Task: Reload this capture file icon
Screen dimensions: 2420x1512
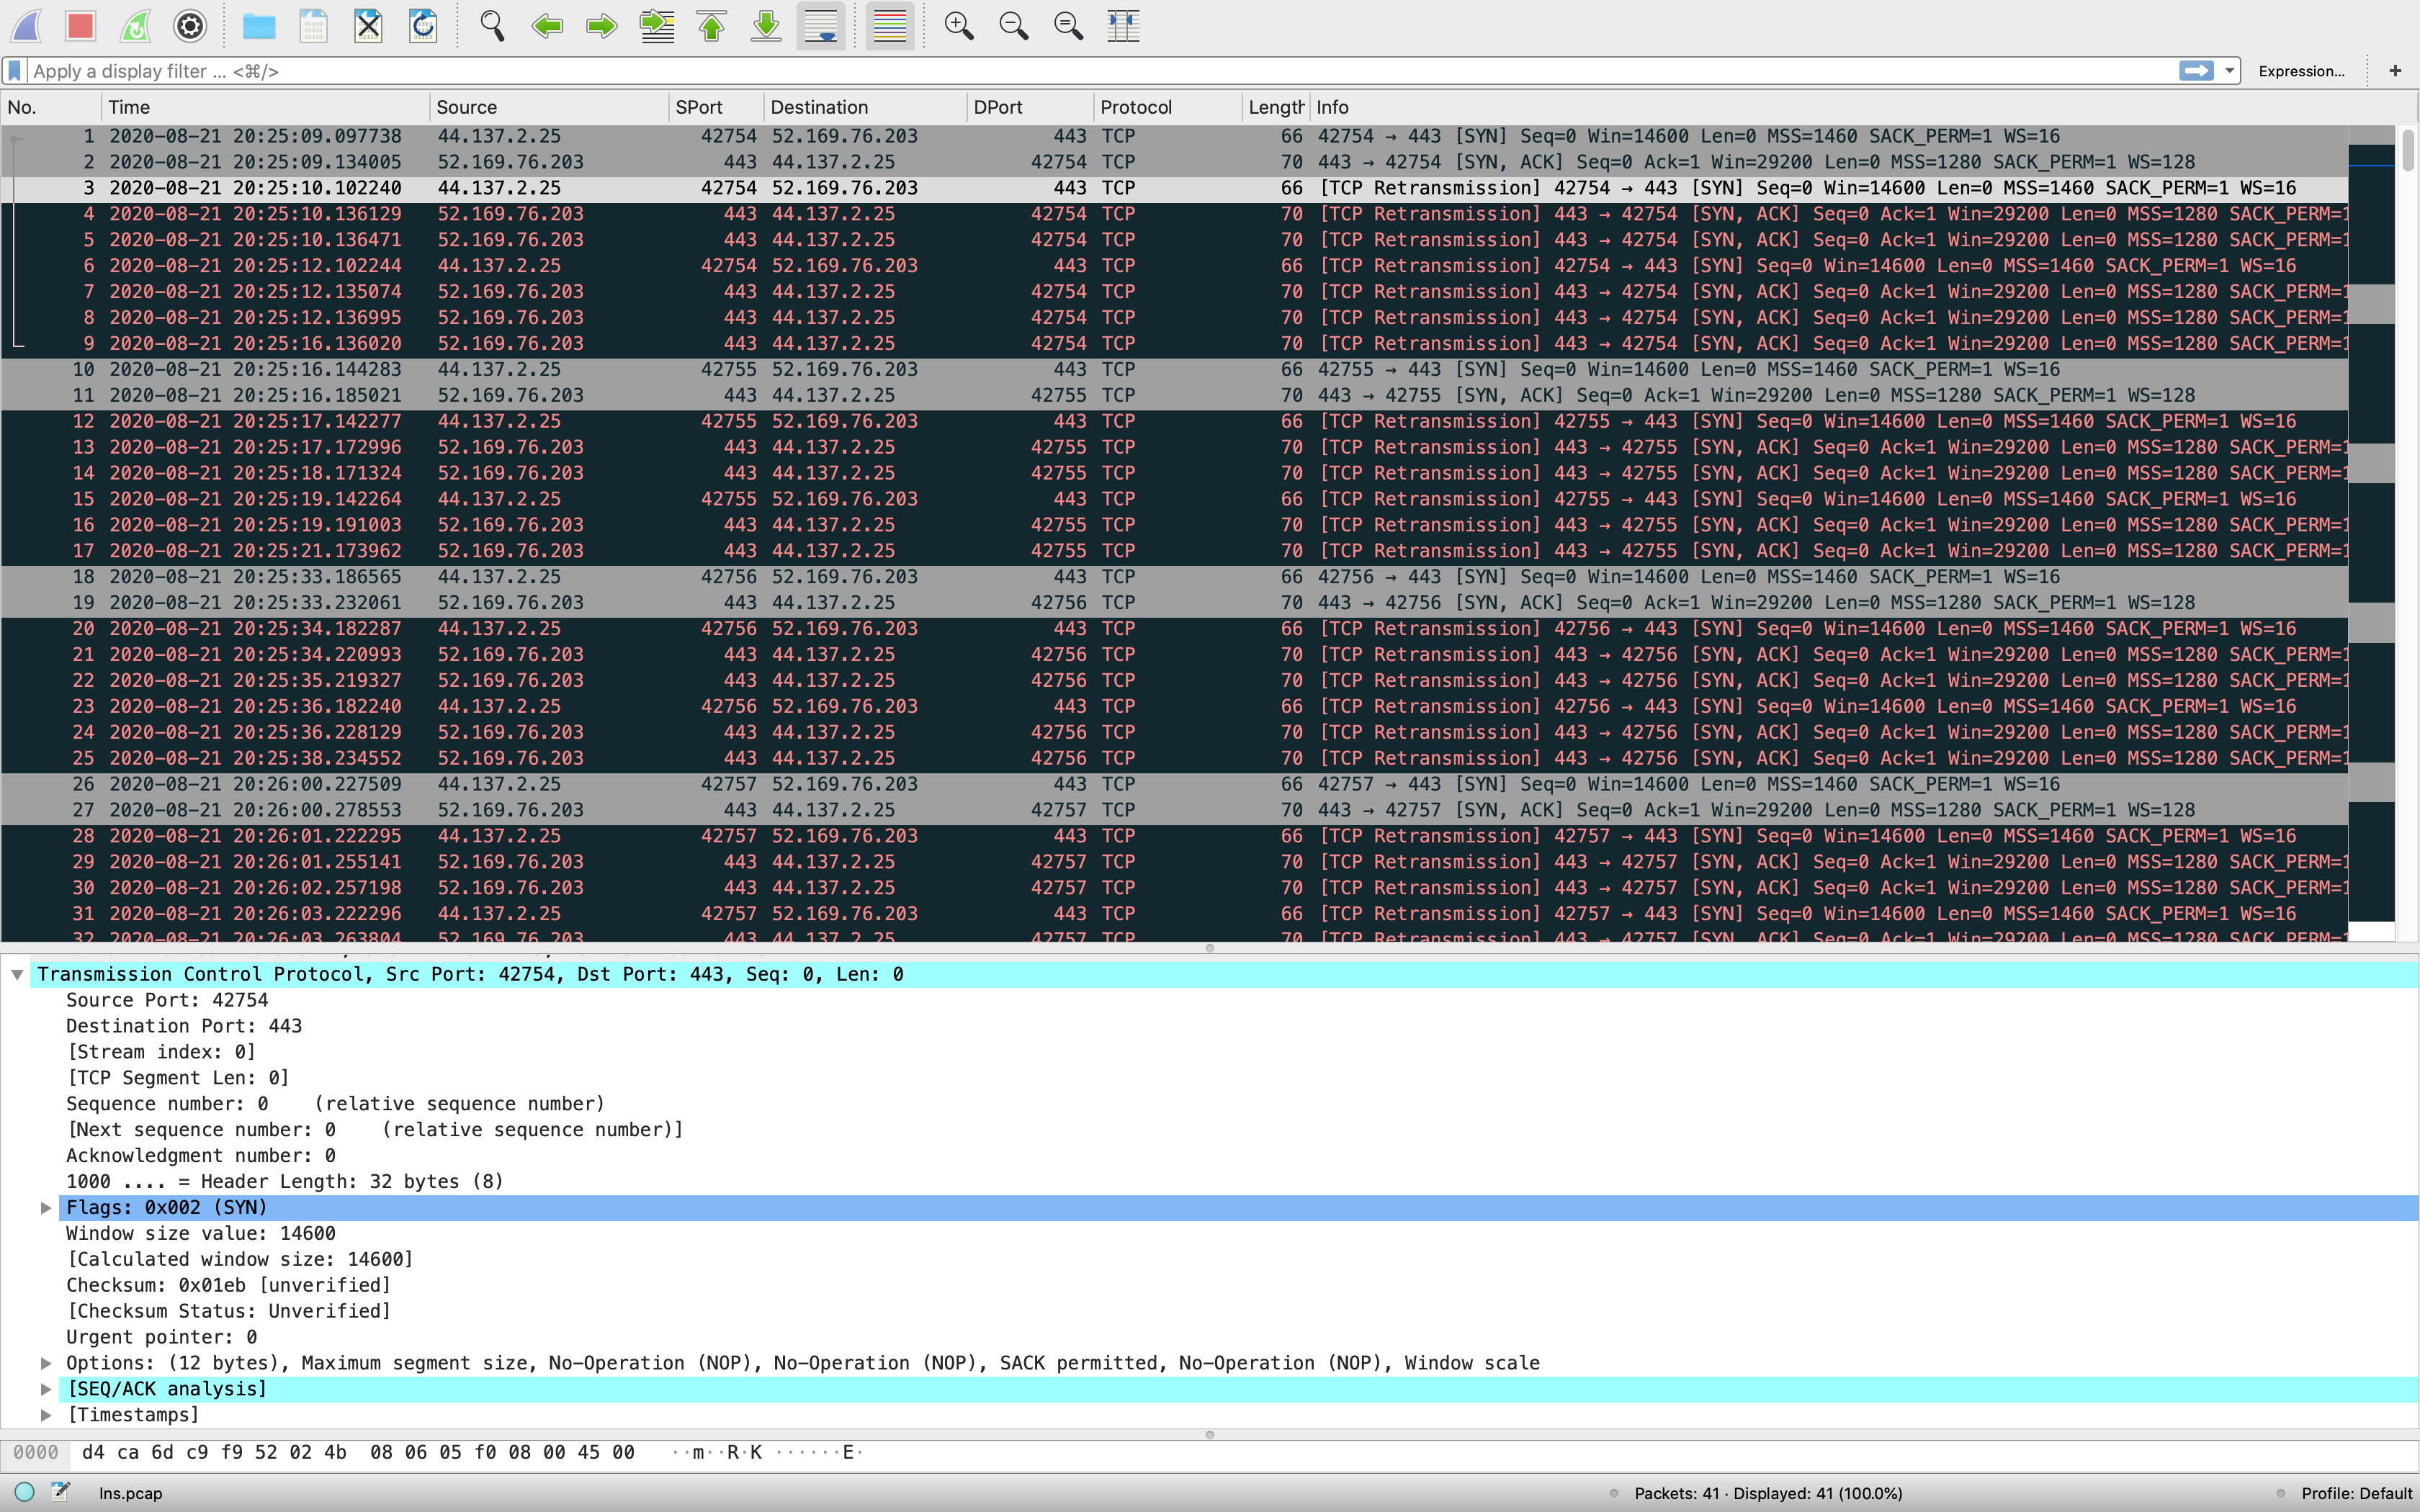Action: (423, 26)
